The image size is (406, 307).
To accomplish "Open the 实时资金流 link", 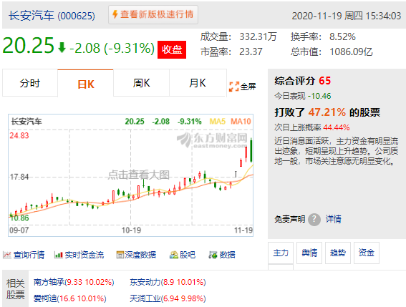I will (84, 255).
